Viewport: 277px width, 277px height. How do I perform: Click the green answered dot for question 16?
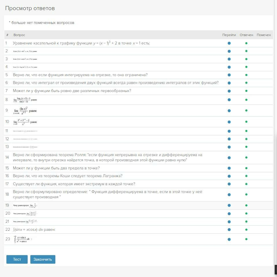246,176
